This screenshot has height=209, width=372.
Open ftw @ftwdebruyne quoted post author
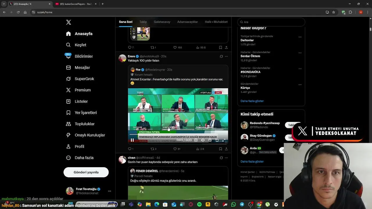151,70
